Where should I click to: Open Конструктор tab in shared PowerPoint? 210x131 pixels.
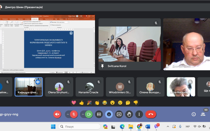click(x=13, y=19)
